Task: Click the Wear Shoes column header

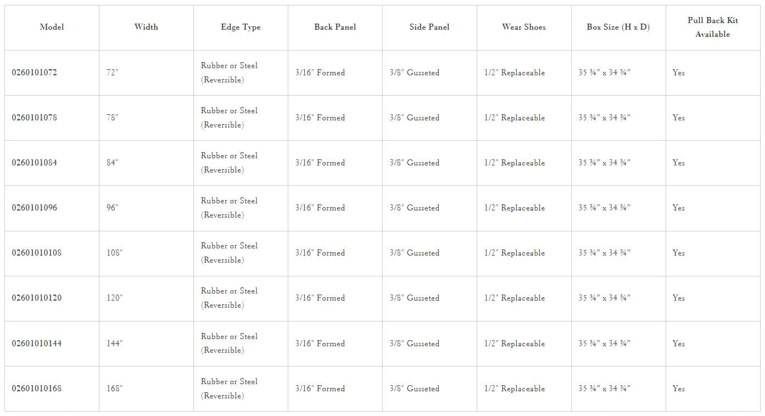Action: [524, 27]
